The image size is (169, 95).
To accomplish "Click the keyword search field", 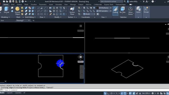I will pos(111,2).
